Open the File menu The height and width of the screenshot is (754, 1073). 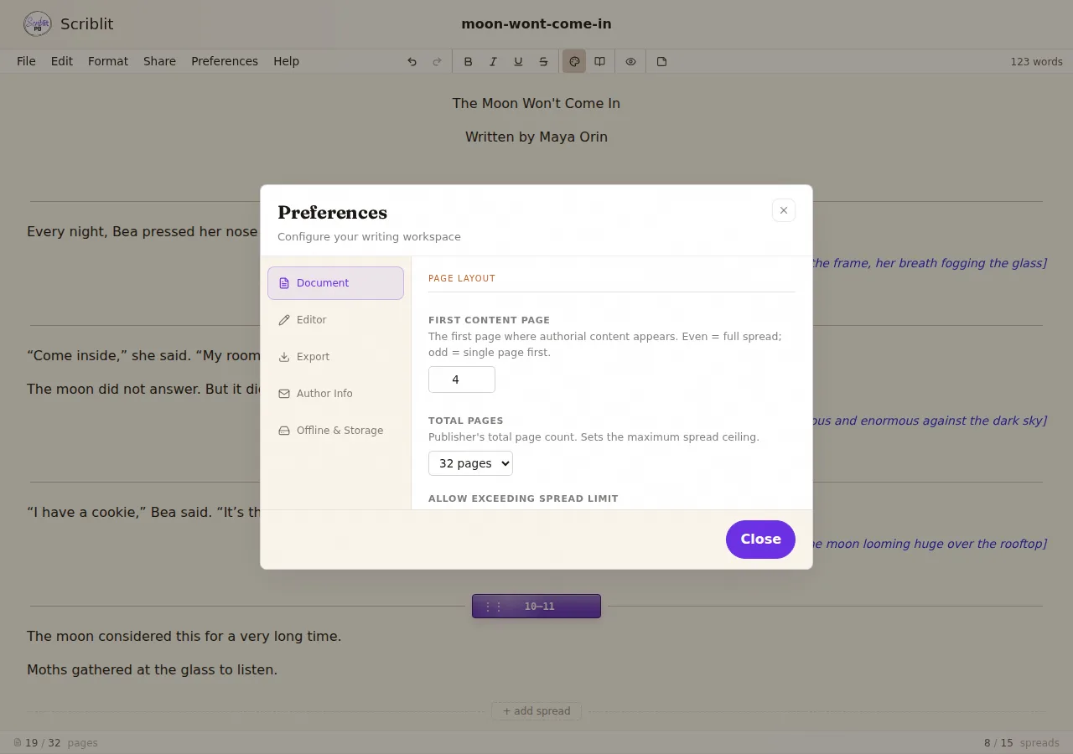[x=26, y=61]
